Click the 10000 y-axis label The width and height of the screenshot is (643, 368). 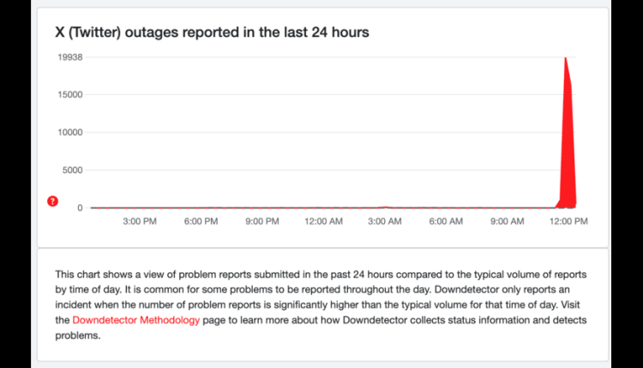(70, 132)
